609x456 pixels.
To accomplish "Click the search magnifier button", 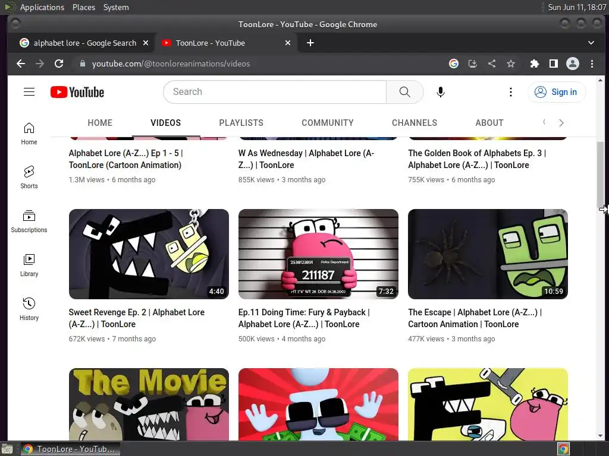I will (x=404, y=92).
